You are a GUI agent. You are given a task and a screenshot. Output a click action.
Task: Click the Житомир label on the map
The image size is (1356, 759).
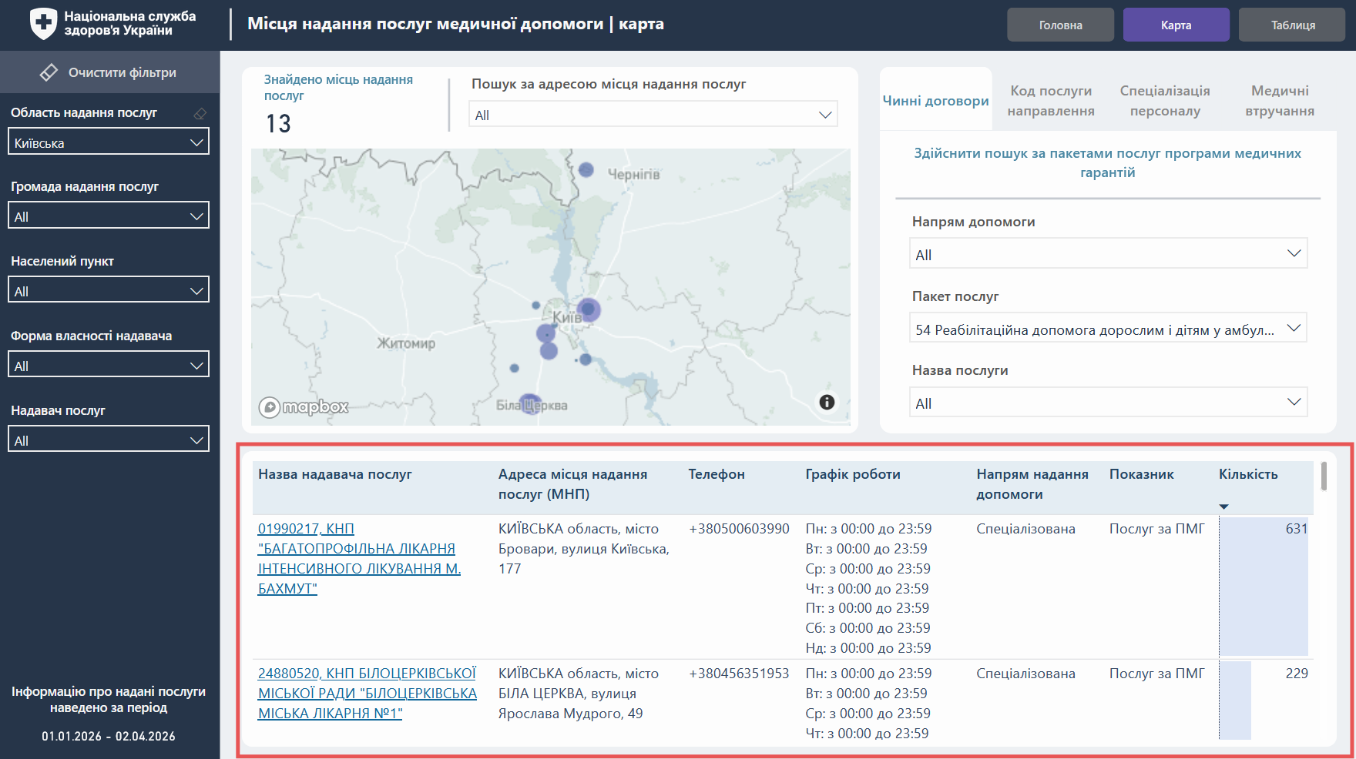coord(406,343)
